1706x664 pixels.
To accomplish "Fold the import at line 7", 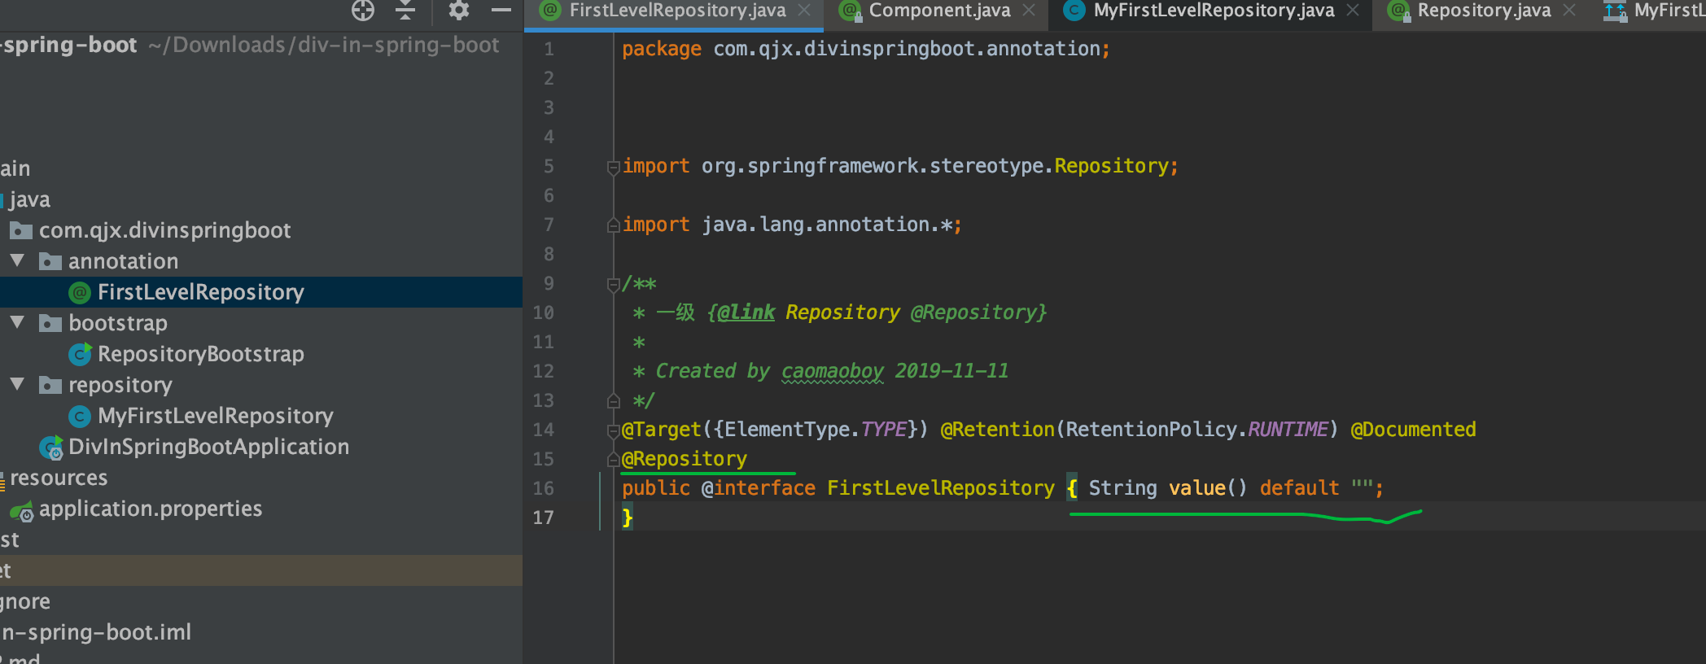I will coord(614,225).
